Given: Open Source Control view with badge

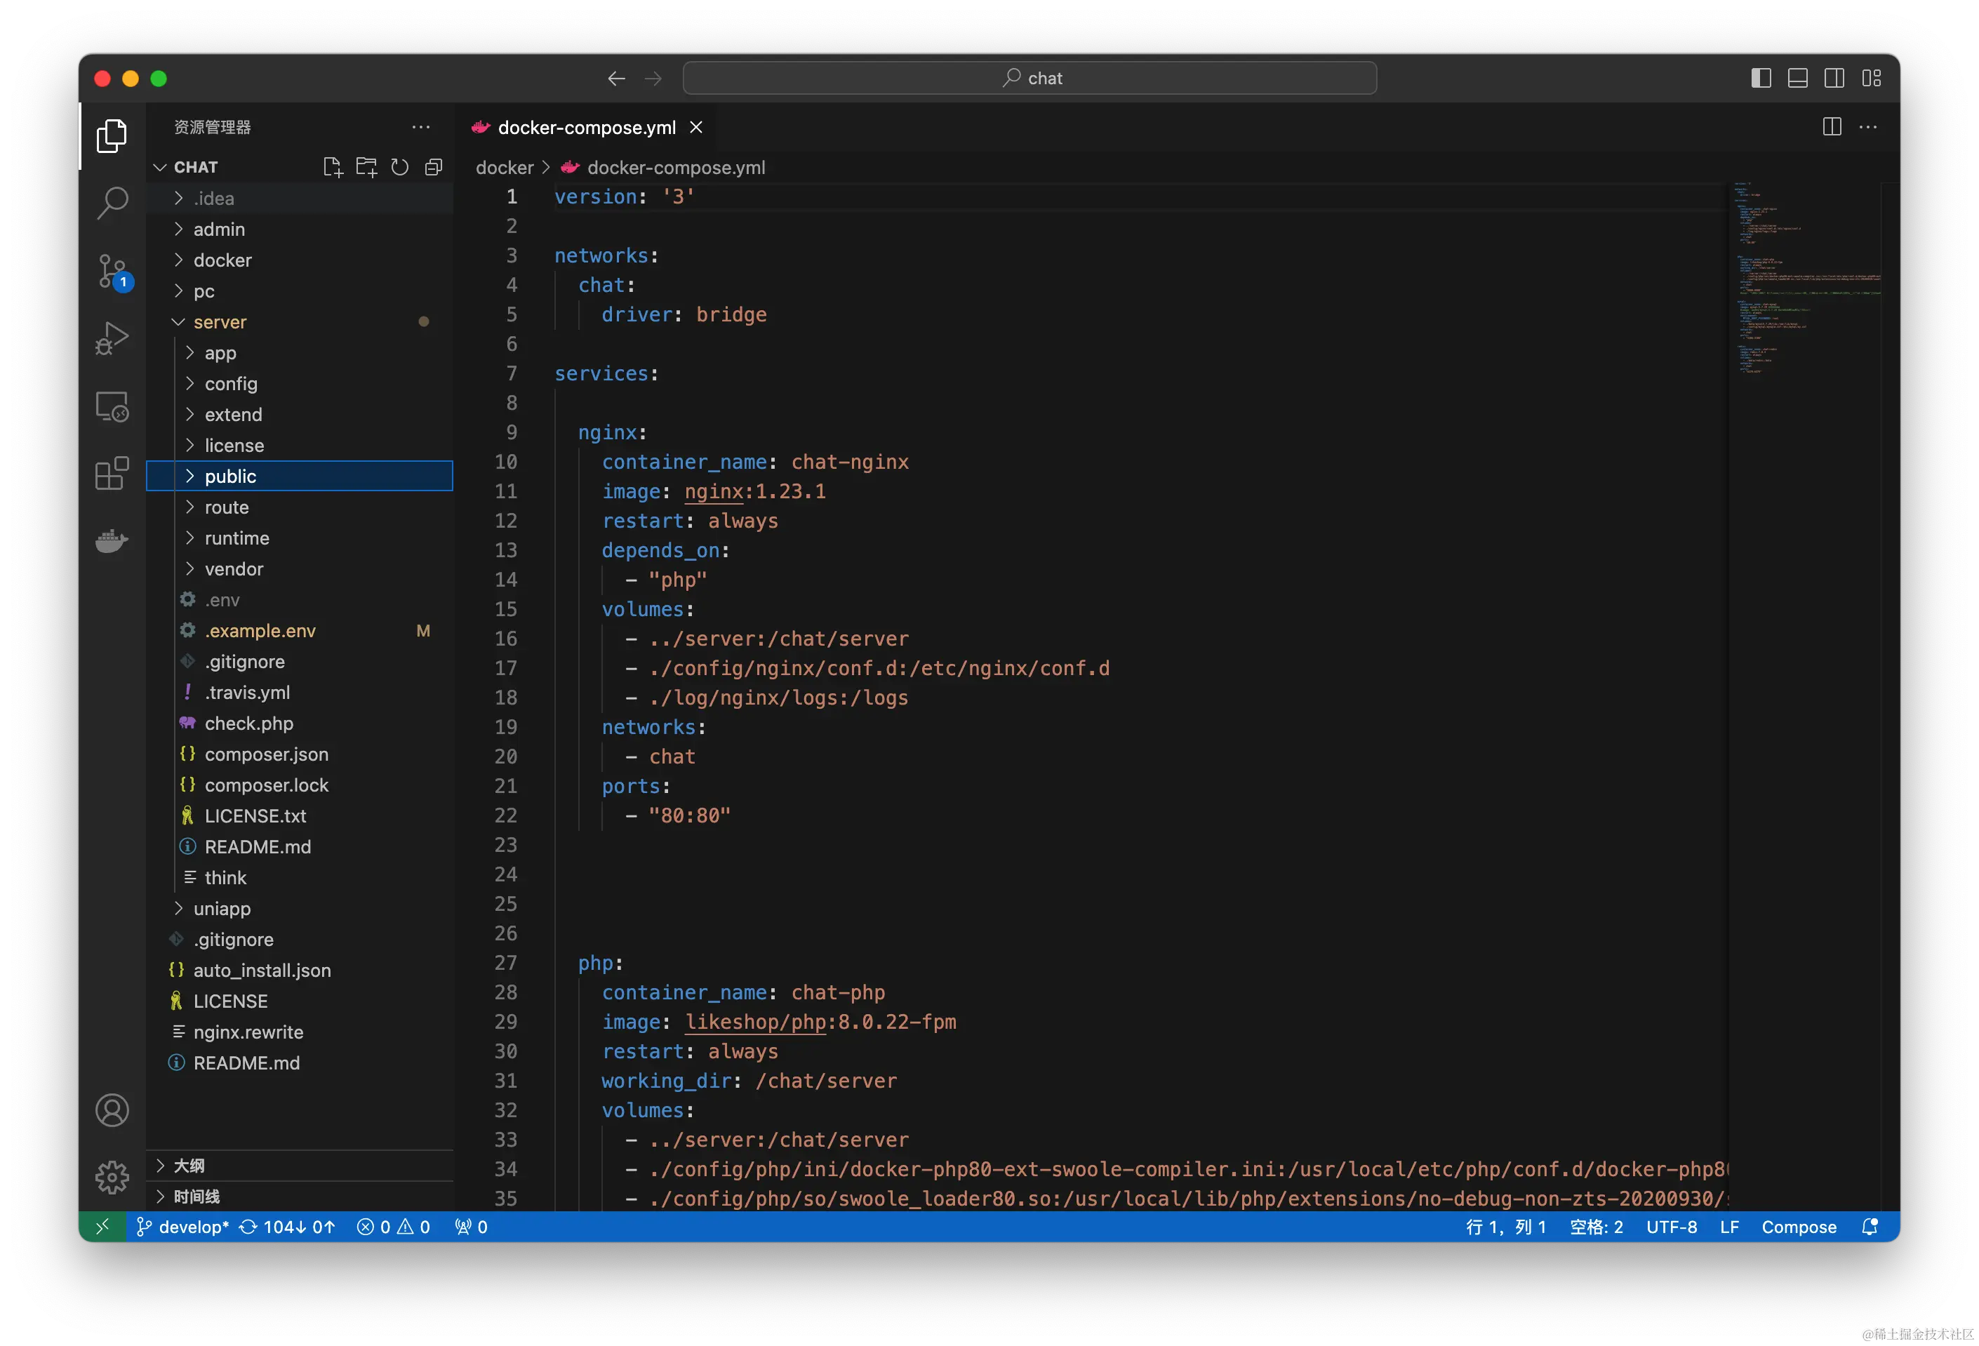Looking at the screenshot, I should 112,272.
